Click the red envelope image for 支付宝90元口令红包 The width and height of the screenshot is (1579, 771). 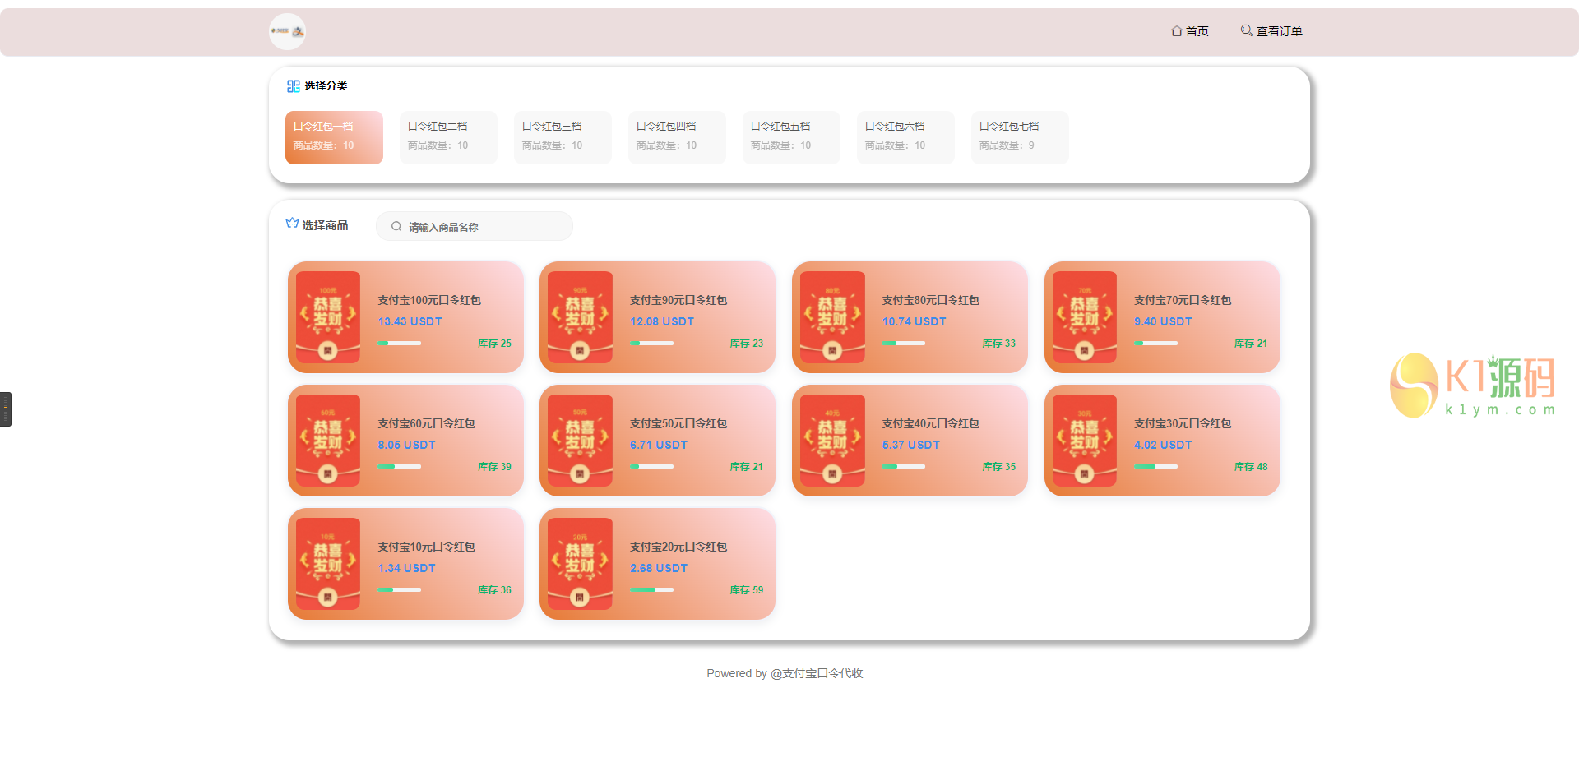(580, 317)
